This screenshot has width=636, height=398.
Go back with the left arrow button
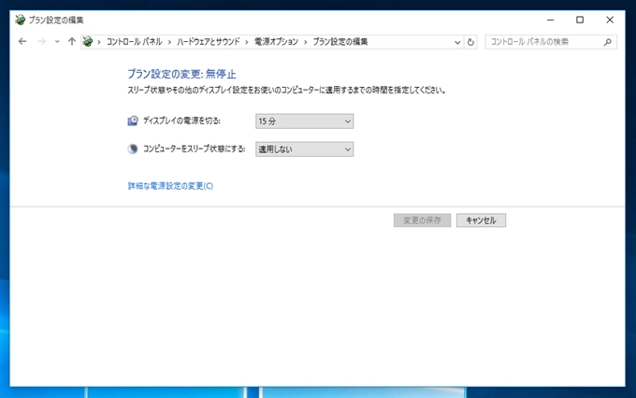click(x=22, y=41)
